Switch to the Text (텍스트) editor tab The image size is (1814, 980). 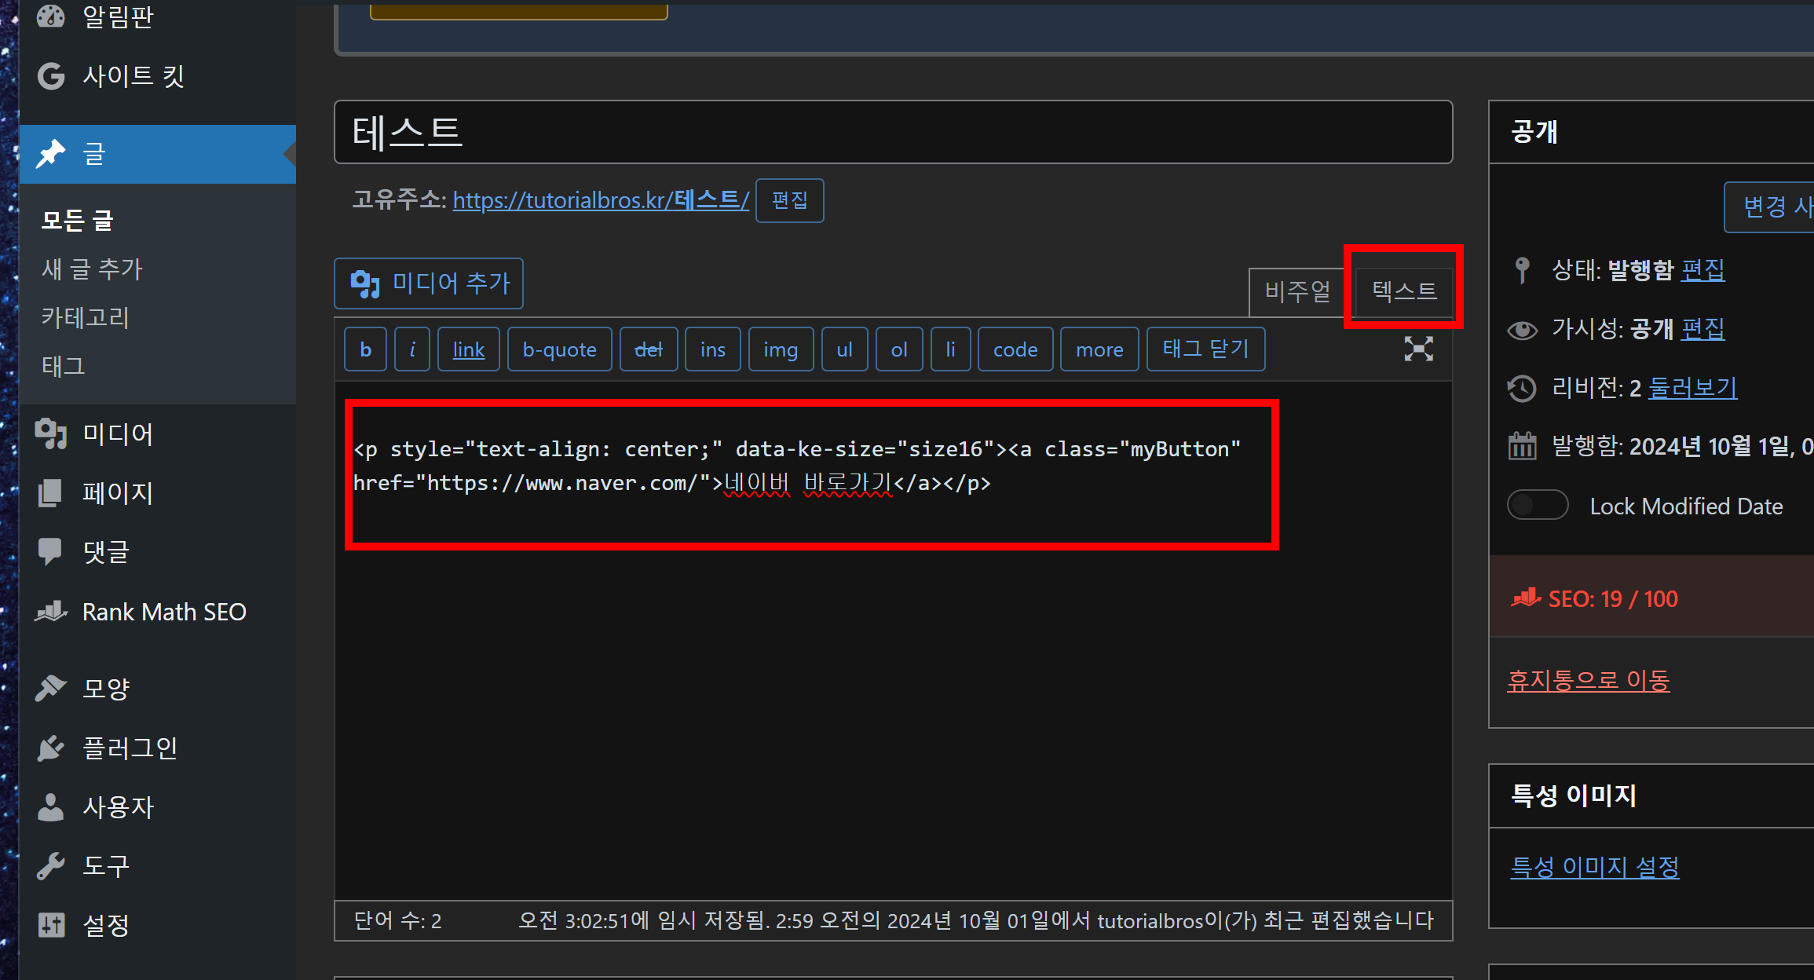click(x=1404, y=291)
